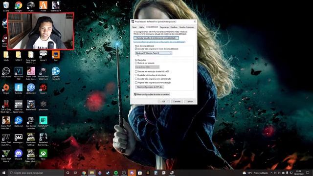The height and width of the screenshot is (176, 313).
Task: Open the manual compatibility settings help link
Action: [159, 42]
